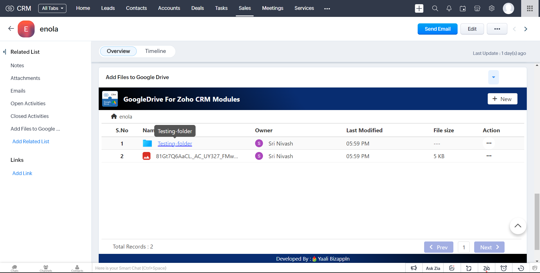Click the Send Email button
The height and width of the screenshot is (273, 540).
tap(437, 29)
